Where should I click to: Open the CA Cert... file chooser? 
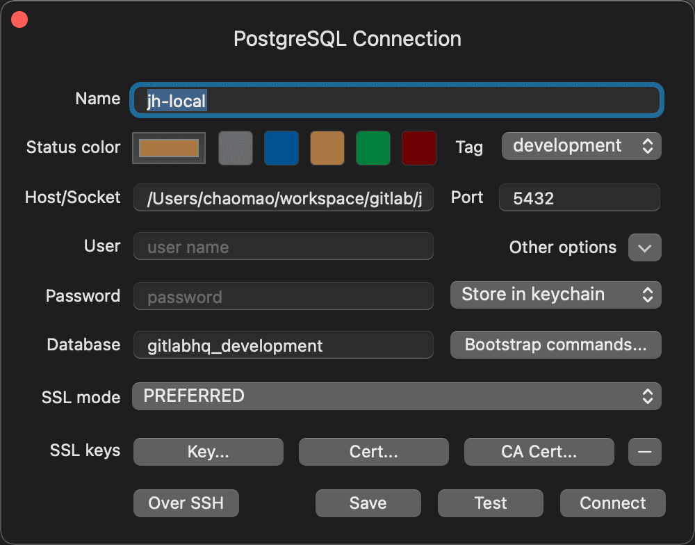pos(539,452)
